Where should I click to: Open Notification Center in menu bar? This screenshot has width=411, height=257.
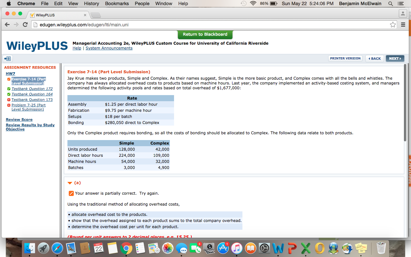point(400,4)
